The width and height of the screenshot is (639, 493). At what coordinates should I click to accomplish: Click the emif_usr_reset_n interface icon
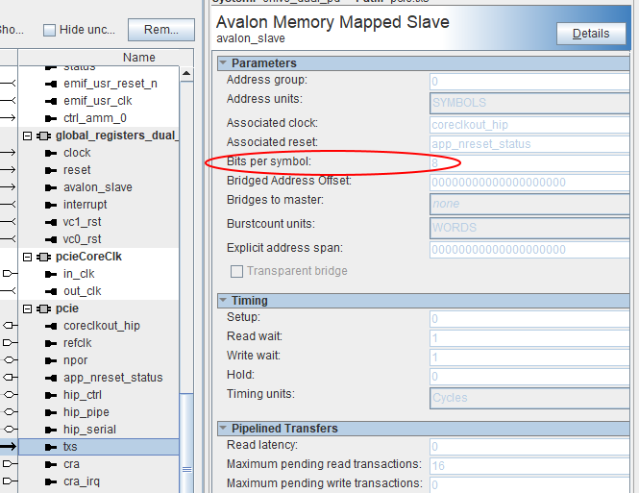[51, 84]
